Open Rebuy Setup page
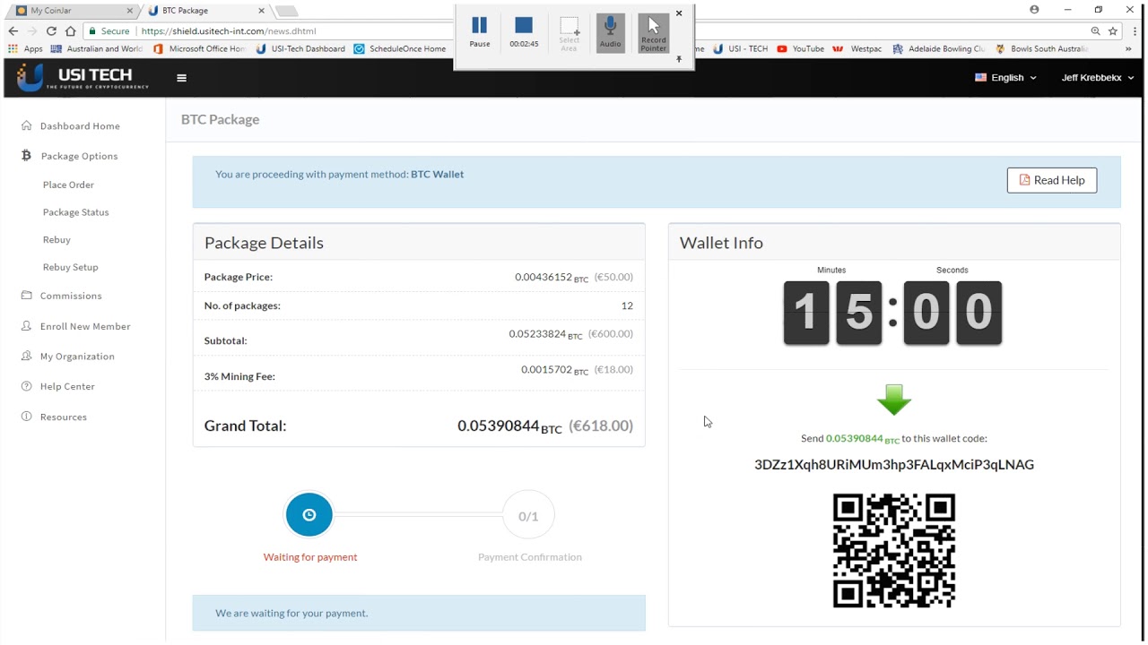This screenshot has width=1148, height=645. [x=70, y=267]
